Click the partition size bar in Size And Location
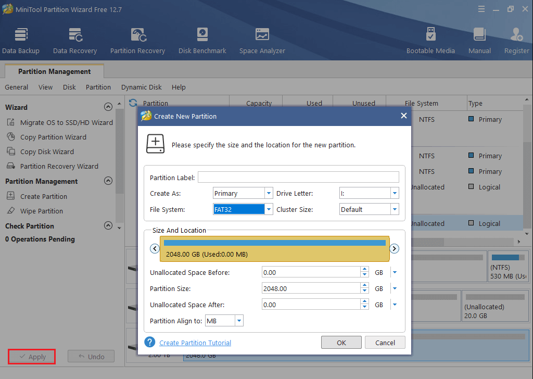The width and height of the screenshot is (533, 379). pyautogui.click(x=275, y=249)
